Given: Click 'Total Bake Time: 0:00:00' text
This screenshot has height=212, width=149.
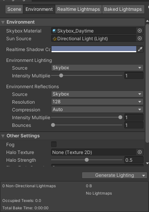Looking at the screenshot, I should (x=25, y=208).
